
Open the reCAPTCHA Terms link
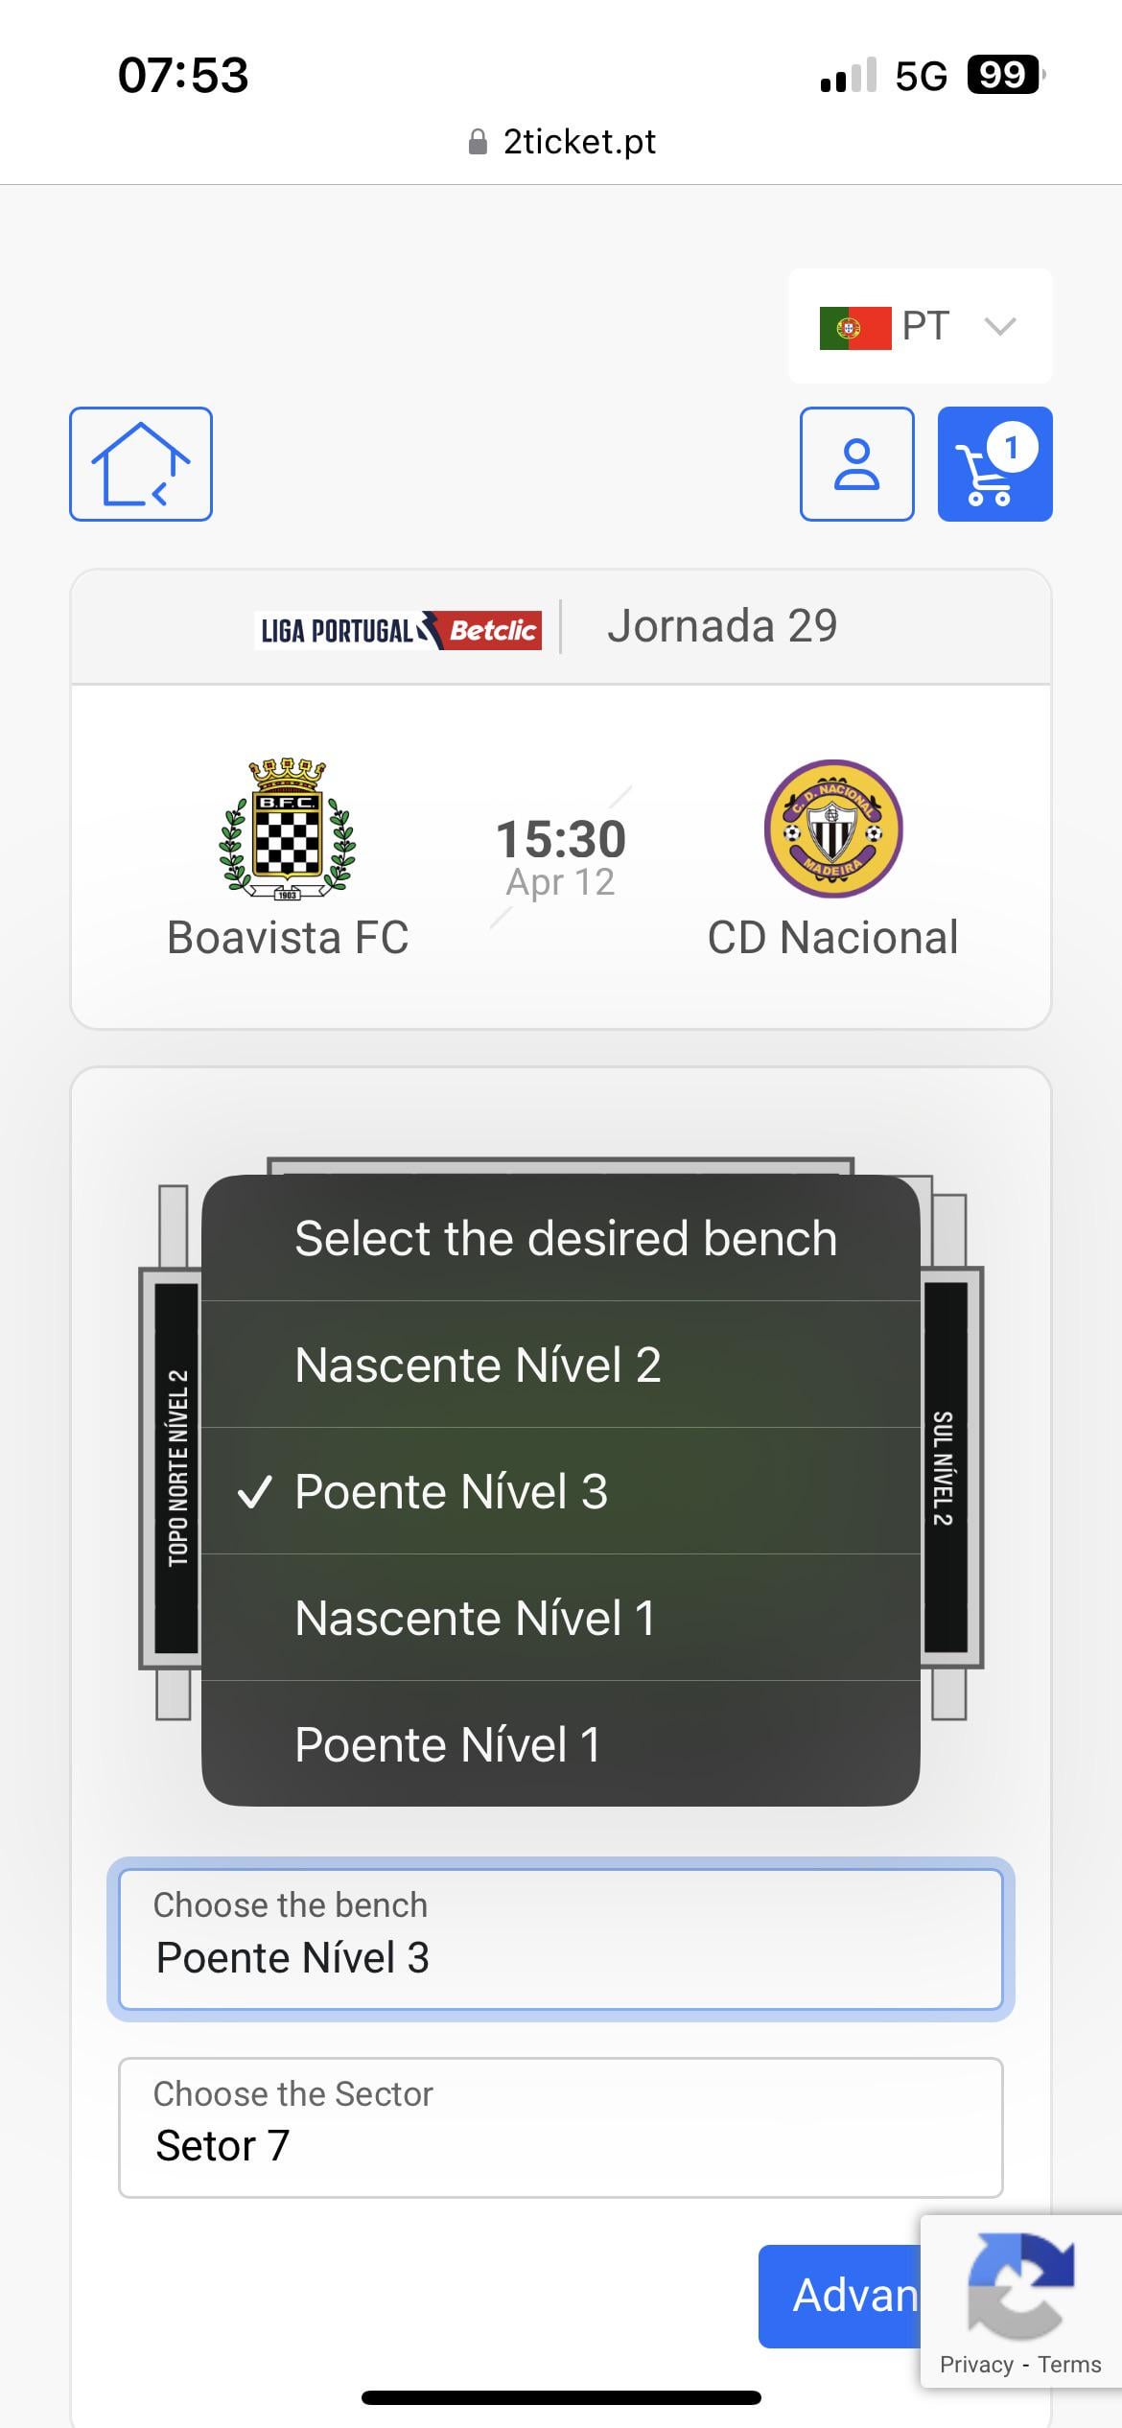[x=1069, y=2365]
